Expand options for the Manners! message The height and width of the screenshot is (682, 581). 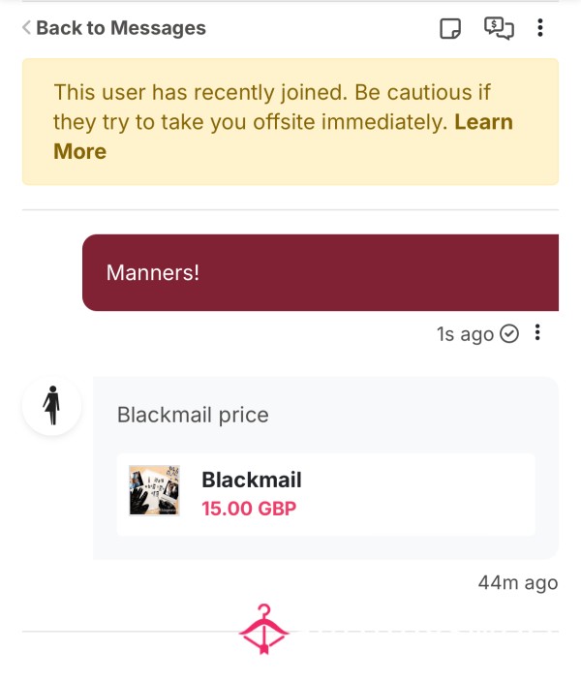coord(538,332)
